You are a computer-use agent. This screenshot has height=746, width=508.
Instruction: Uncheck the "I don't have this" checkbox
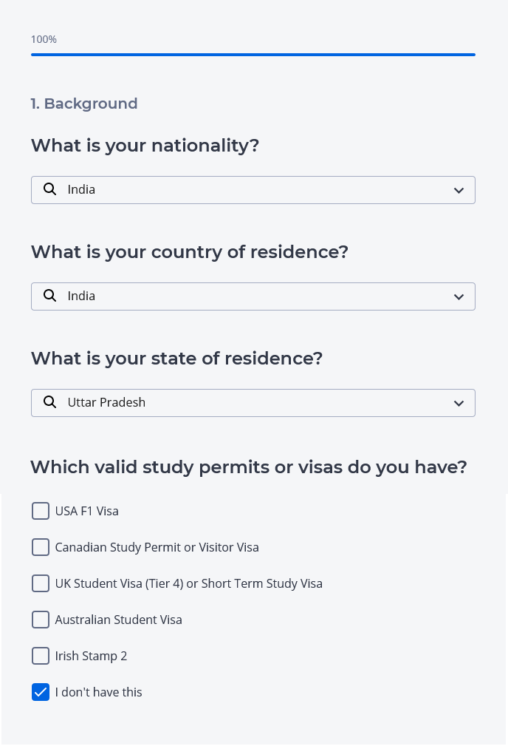pos(41,692)
